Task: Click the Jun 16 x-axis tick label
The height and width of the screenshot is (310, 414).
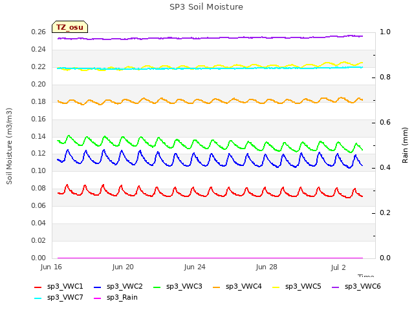Action: pos(51,267)
